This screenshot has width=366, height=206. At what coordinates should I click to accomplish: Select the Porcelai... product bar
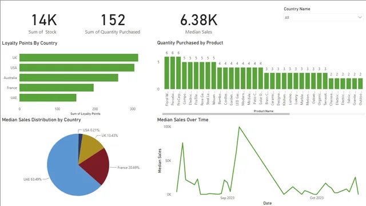point(173,73)
